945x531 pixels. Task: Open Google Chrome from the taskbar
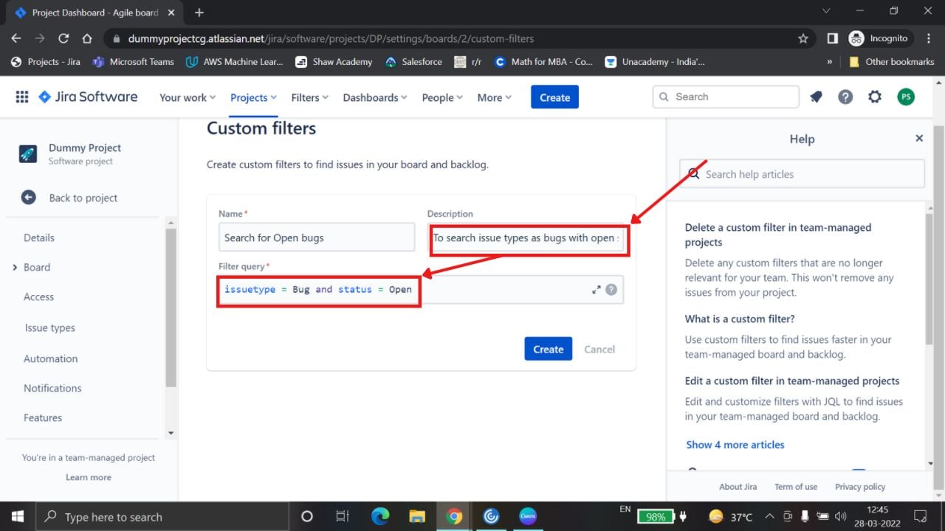tap(454, 516)
